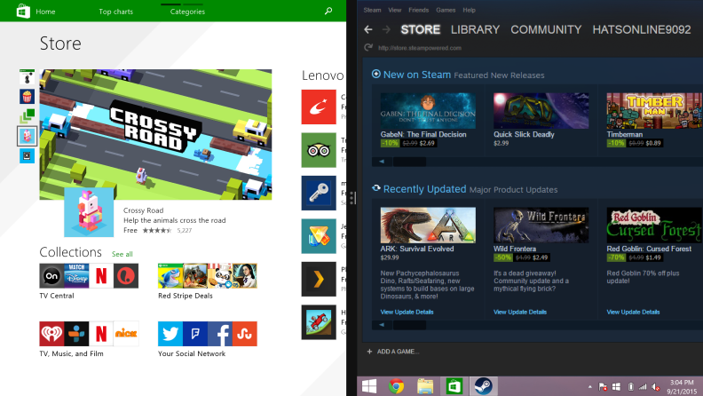Open Red Goblin: Cursed Forest game image
Image resolution: width=703 pixels, height=396 pixels.
click(654, 226)
